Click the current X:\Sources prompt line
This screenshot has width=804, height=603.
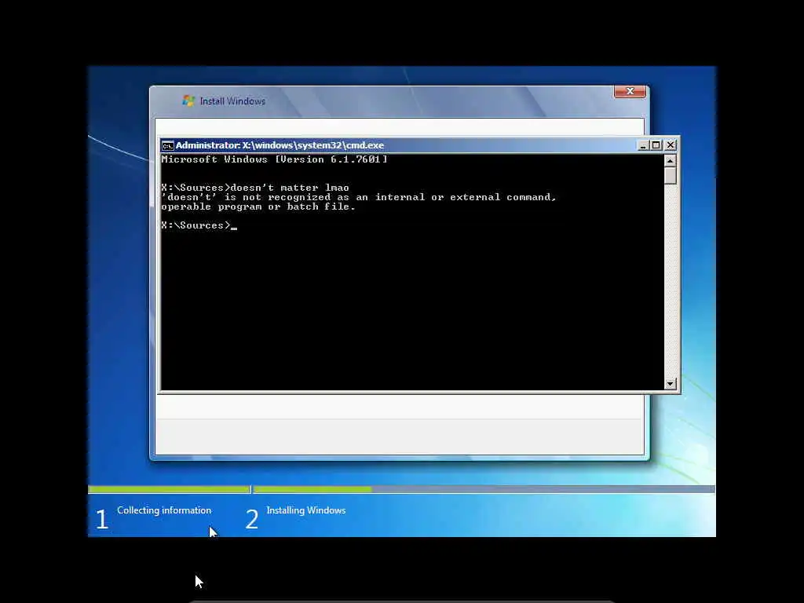(x=199, y=225)
